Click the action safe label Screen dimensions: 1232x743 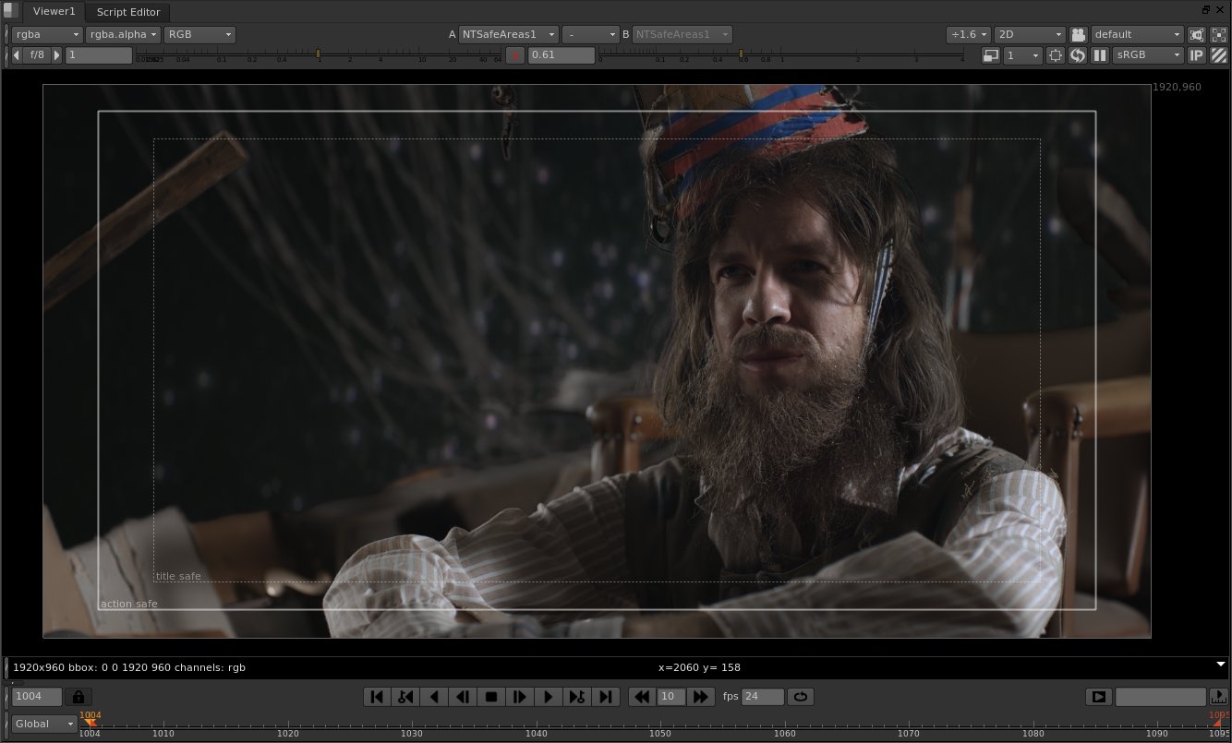pyautogui.click(x=129, y=605)
